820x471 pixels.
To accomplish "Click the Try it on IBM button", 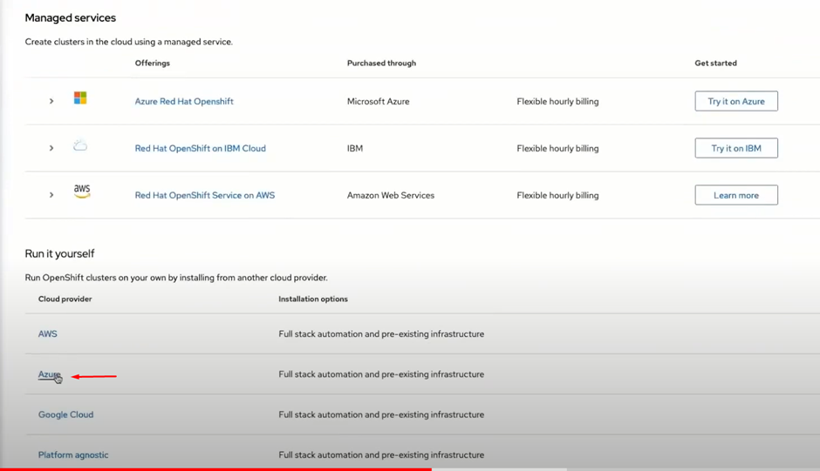I will coord(736,148).
